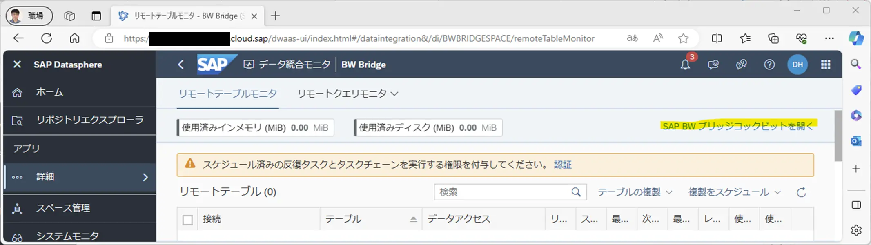Click the address bar URL
This screenshot has height=245, width=871.
(359, 38)
